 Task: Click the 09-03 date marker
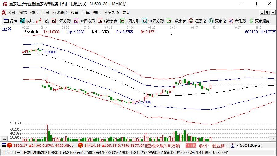[x=173, y=28]
